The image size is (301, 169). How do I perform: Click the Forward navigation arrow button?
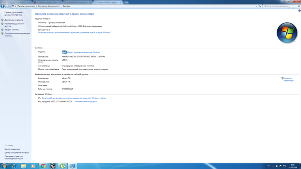click(x=7, y=6)
